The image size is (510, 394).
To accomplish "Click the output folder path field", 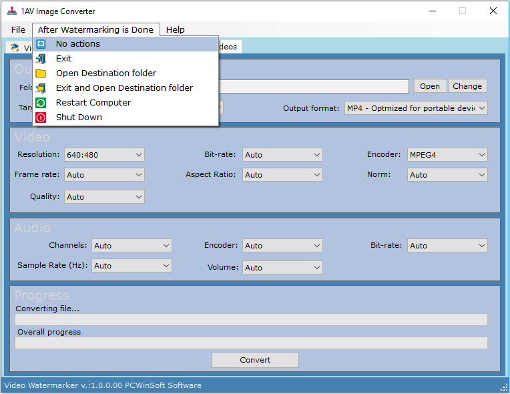I will coord(314,87).
